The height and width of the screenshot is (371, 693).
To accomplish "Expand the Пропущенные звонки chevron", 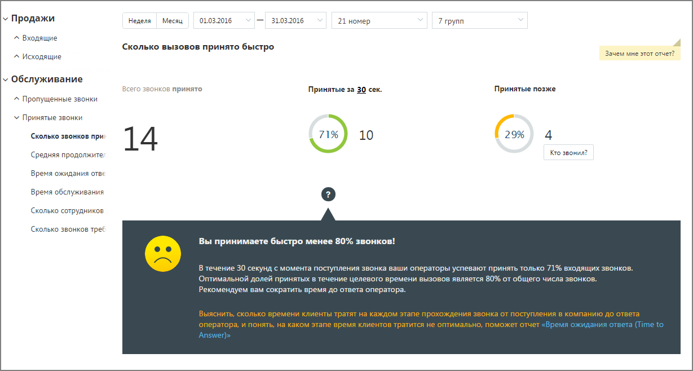I will point(16,99).
